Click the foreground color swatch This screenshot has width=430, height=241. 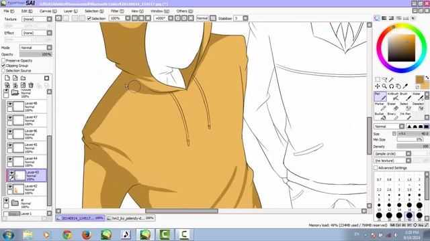pos(419,80)
